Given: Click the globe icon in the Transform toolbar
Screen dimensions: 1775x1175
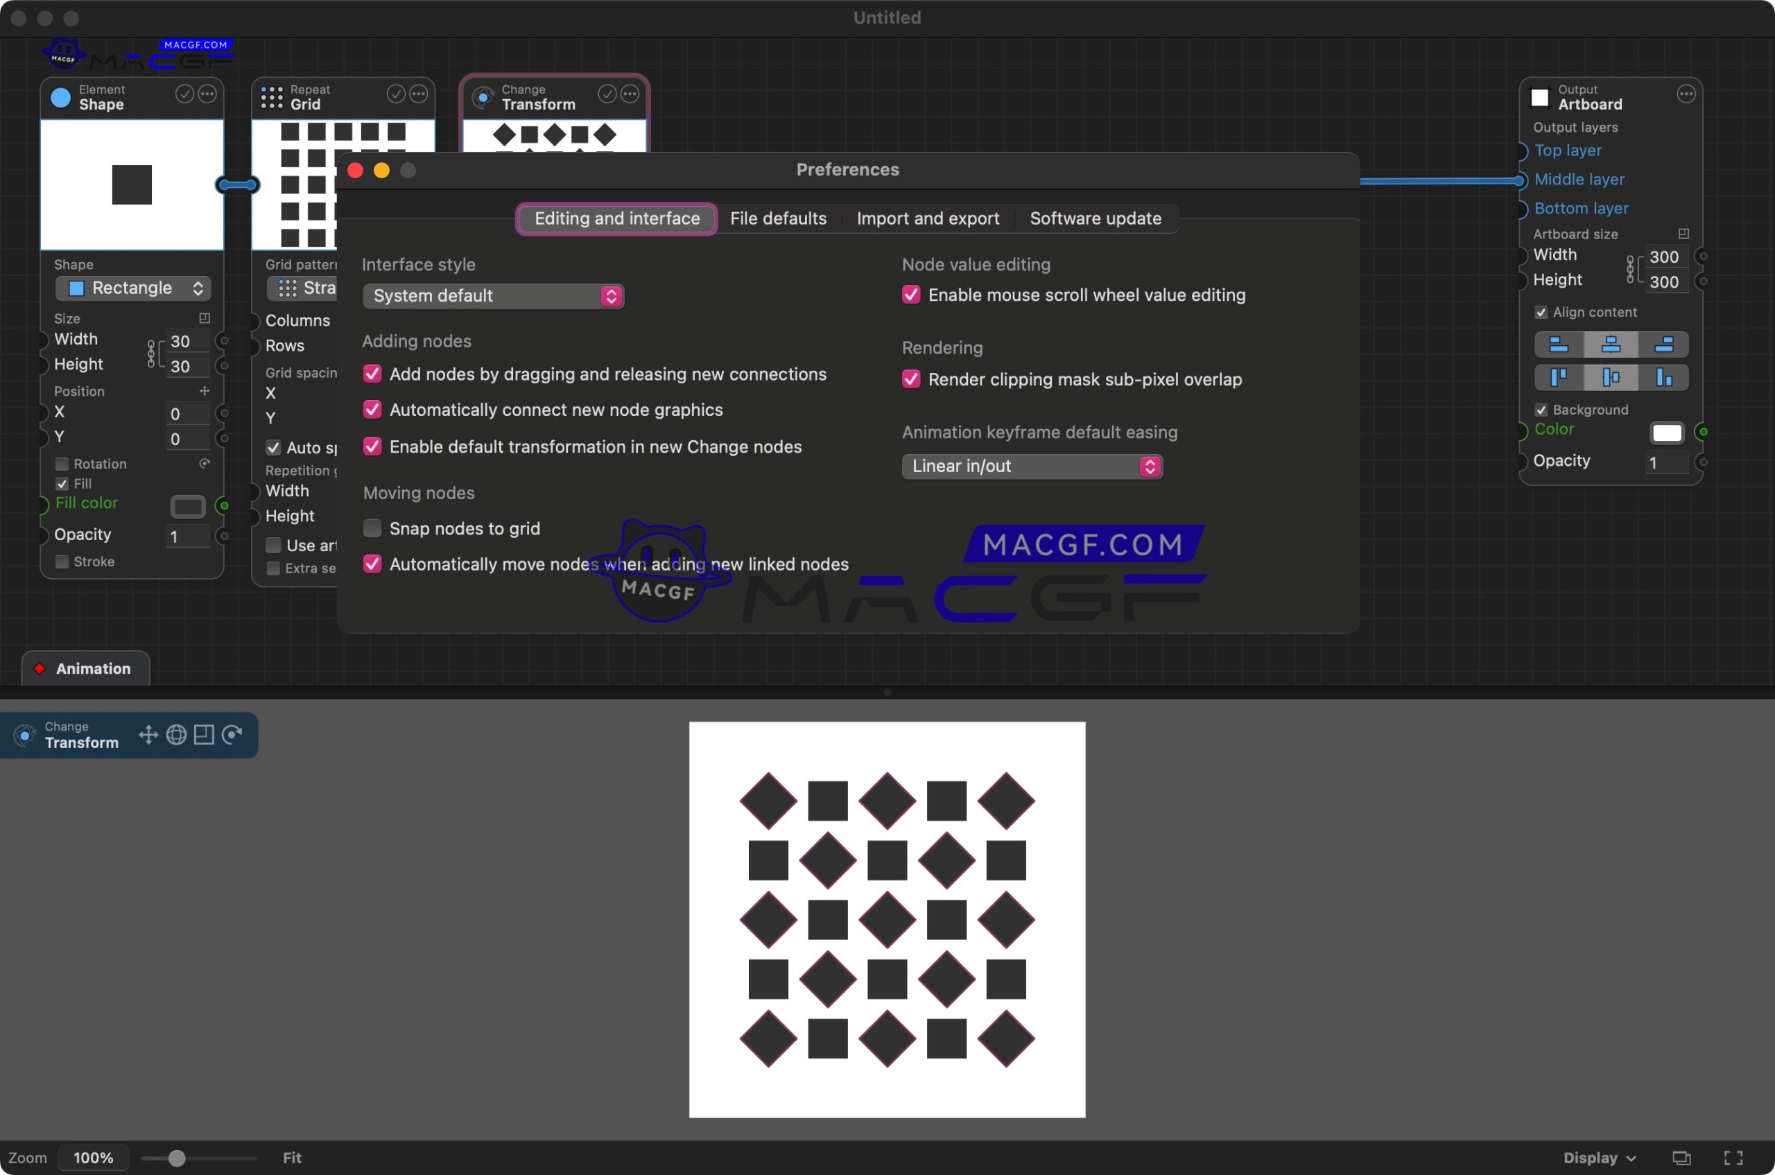Looking at the screenshot, I should pyautogui.click(x=176, y=735).
